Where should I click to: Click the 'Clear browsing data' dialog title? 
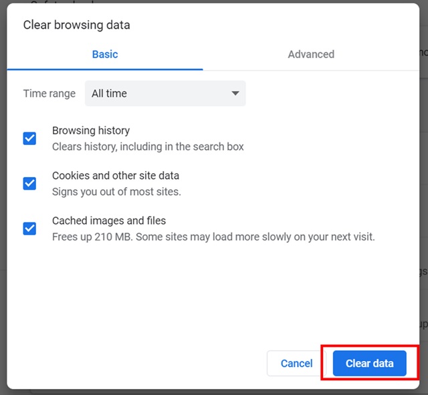tap(77, 25)
